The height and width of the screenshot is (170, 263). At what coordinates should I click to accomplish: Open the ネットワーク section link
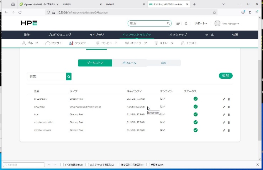tap(136, 43)
